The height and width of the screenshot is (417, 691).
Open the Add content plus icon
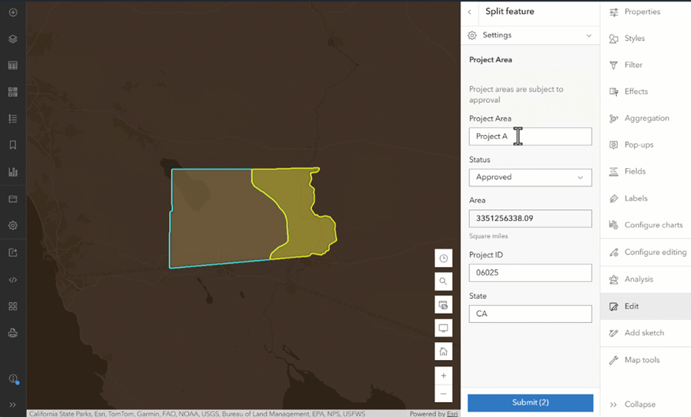13,13
